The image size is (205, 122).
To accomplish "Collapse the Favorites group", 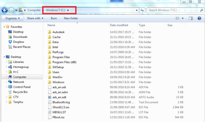I will (4, 27).
